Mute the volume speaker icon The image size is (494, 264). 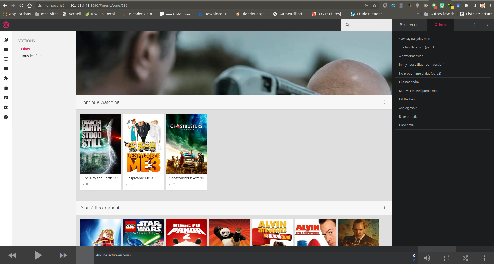(x=427, y=258)
